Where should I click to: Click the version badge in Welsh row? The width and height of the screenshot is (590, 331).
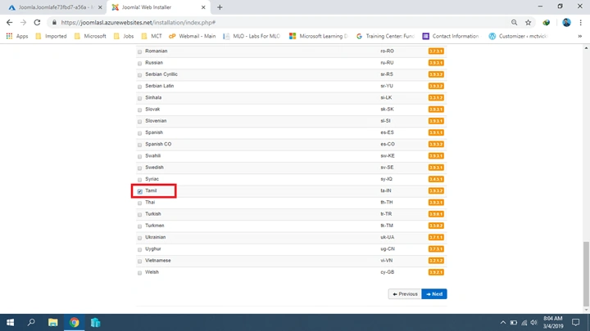(x=436, y=272)
